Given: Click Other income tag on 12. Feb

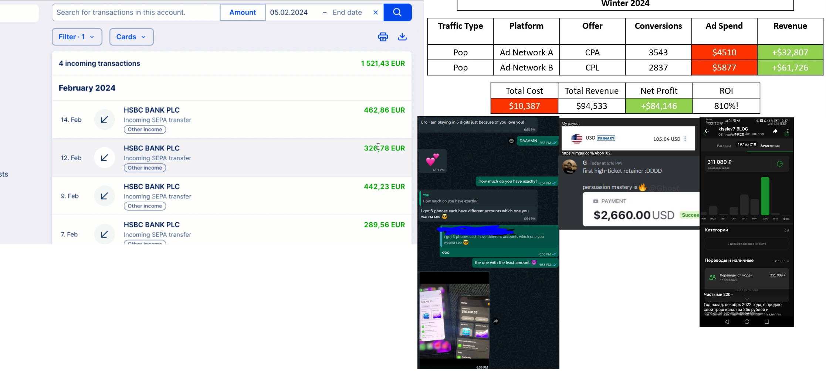Looking at the screenshot, I should pyautogui.click(x=145, y=168).
